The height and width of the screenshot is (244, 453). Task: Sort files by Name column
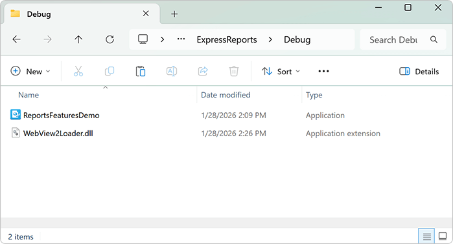coord(29,95)
